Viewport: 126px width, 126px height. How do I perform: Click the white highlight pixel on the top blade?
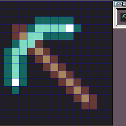[70, 28]
